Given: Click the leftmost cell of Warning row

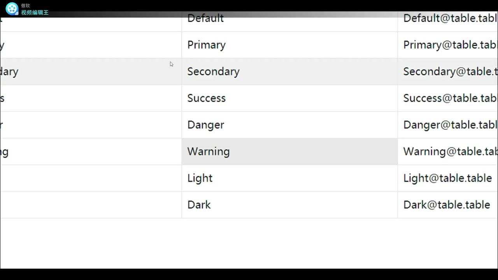Looking at the screenshot, I should tap(91, 152).
